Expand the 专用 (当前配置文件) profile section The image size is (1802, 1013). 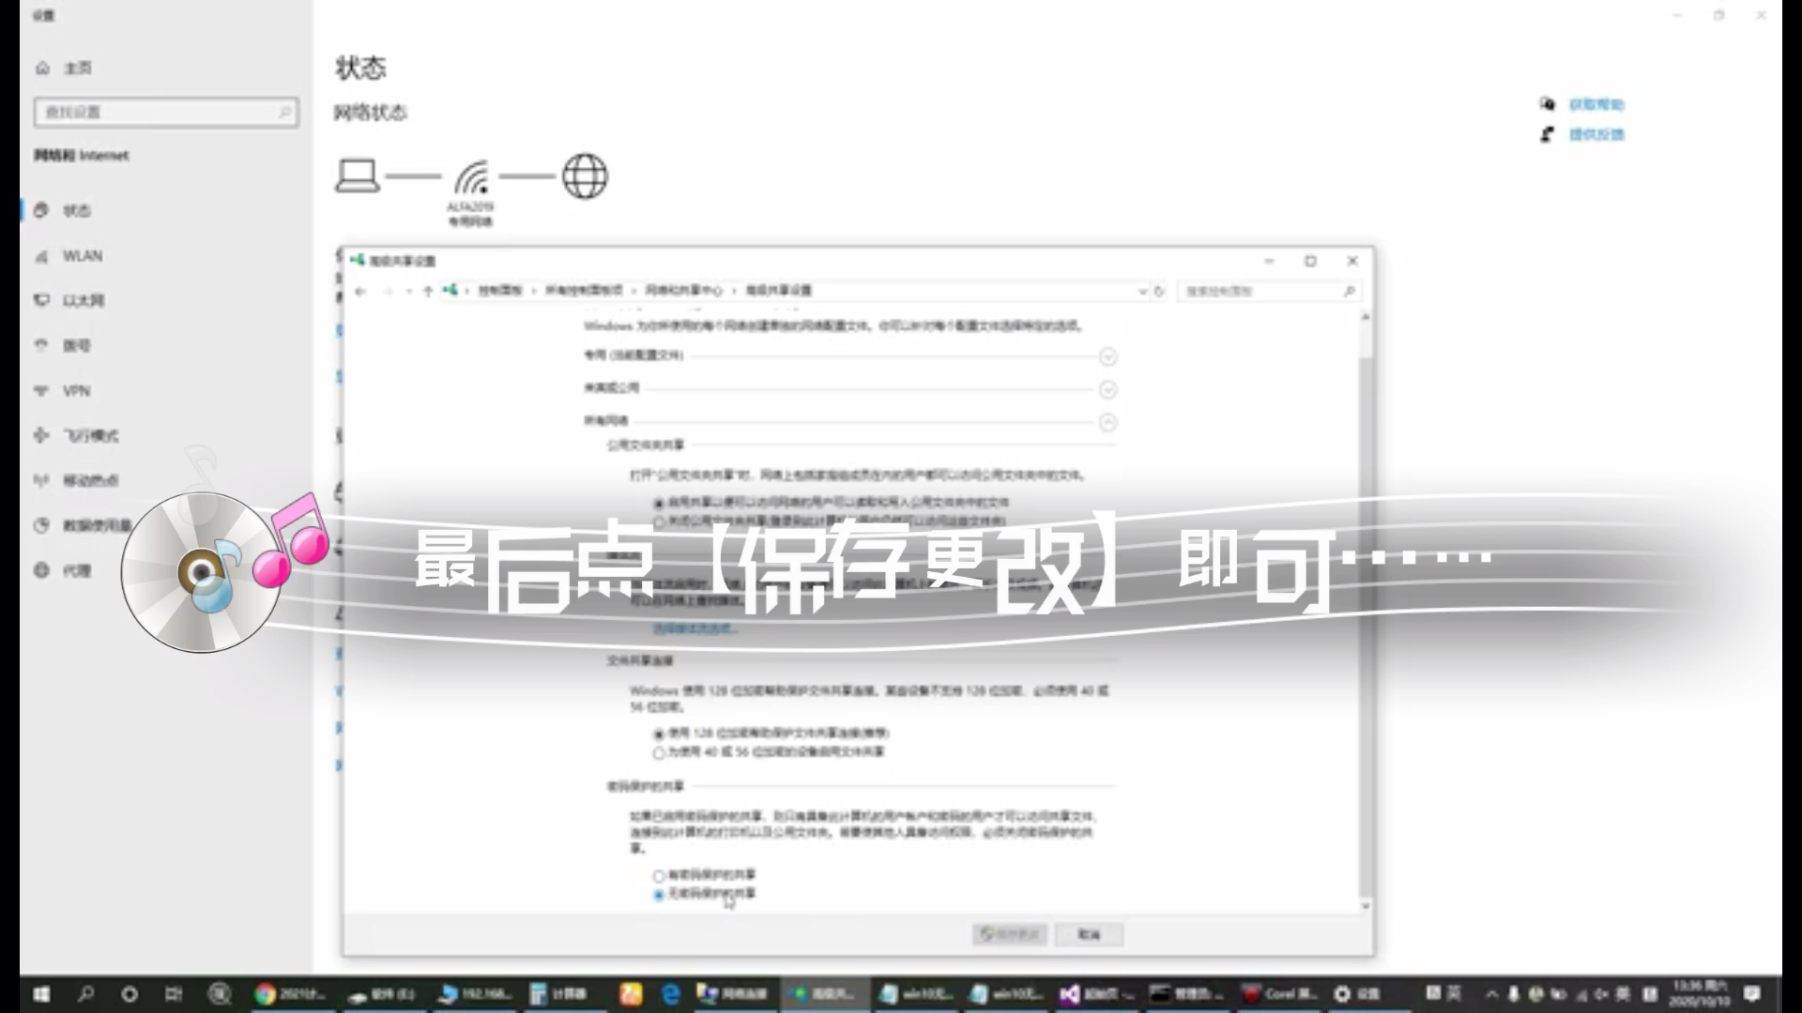[x=1107, y=356]
